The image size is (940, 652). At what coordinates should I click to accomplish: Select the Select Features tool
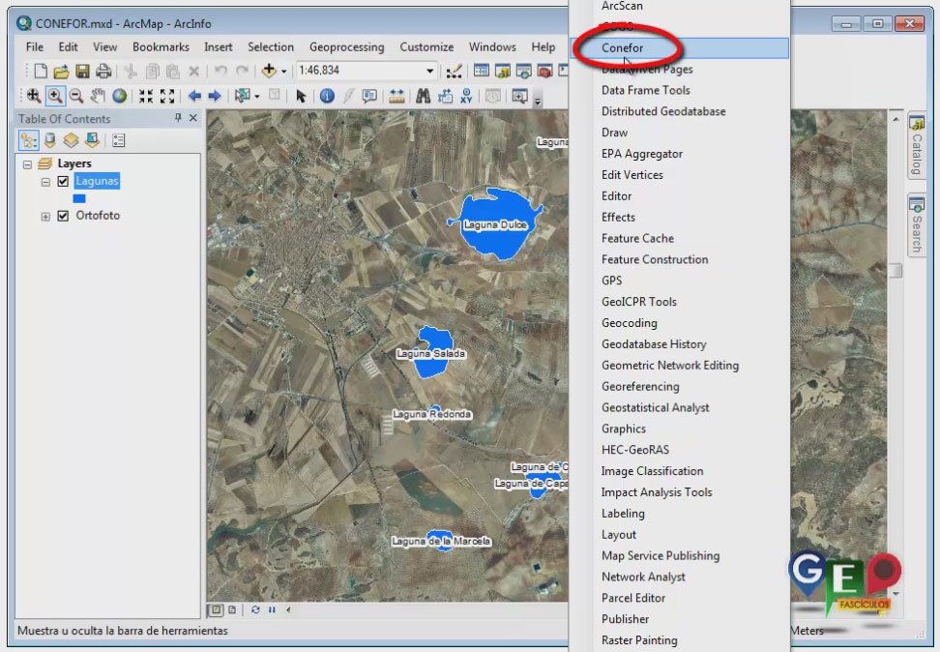242,96
